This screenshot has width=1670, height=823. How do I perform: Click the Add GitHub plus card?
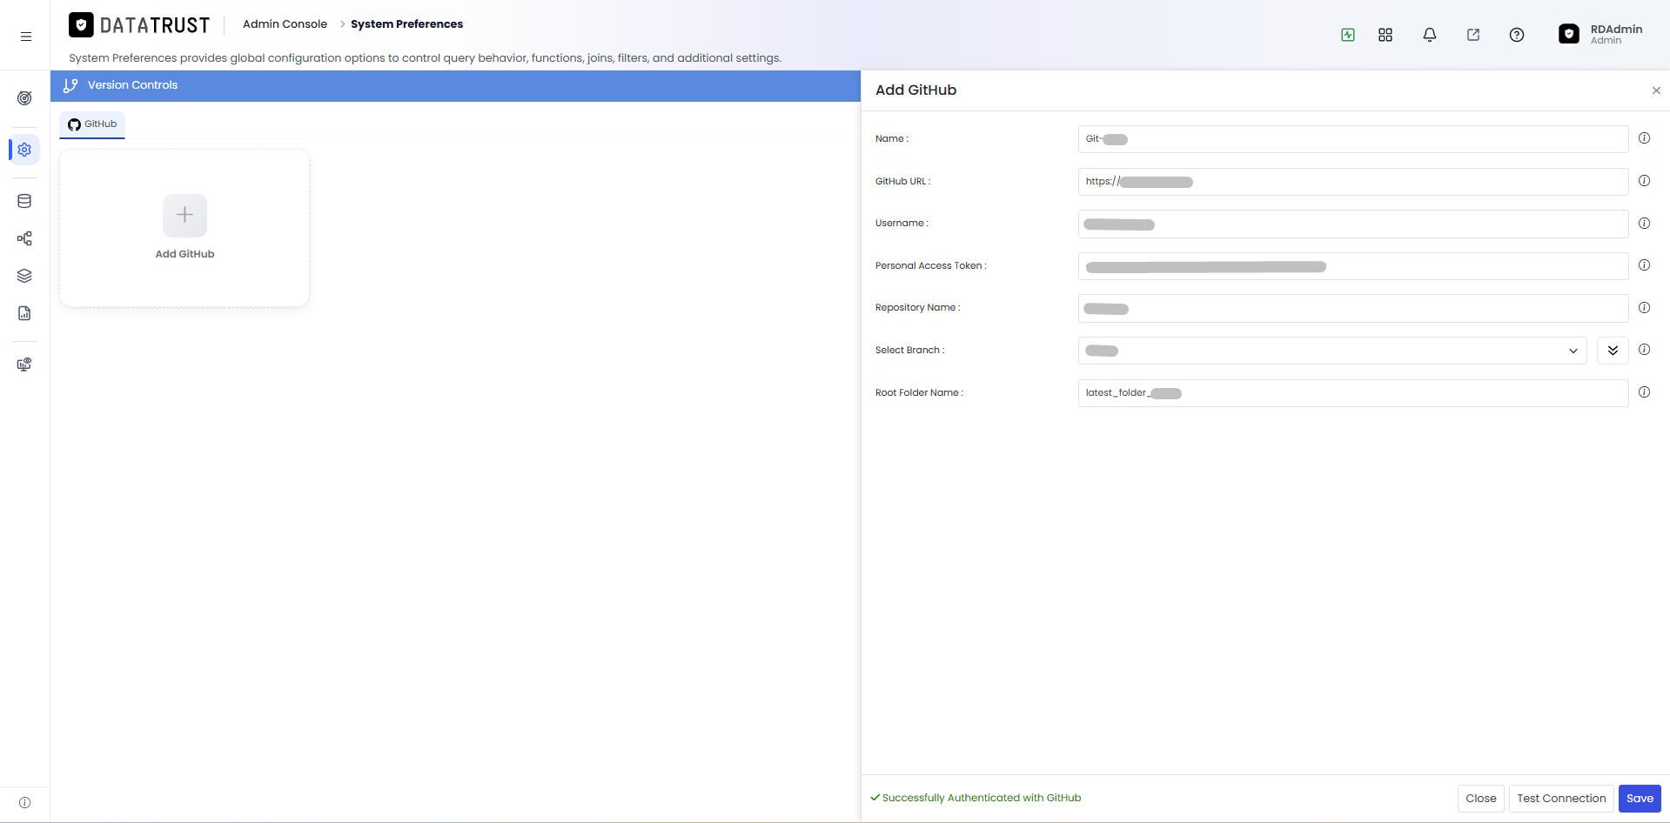(184, 228)
